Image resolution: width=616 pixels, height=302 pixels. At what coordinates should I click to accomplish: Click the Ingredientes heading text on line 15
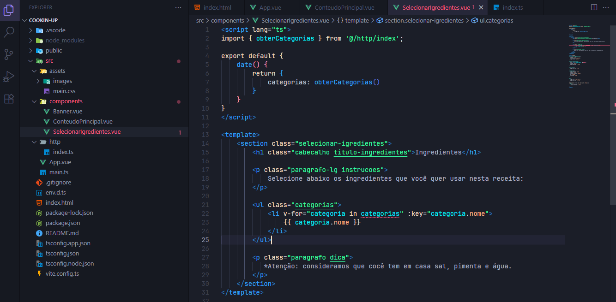click(x=439, y=152)
